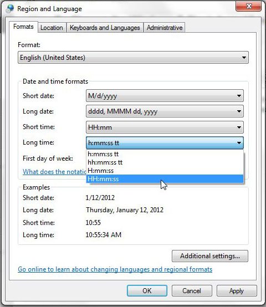Screen dimensions: 266x307
Task: Open the Short time format dropdown
Action: [165, 127]
